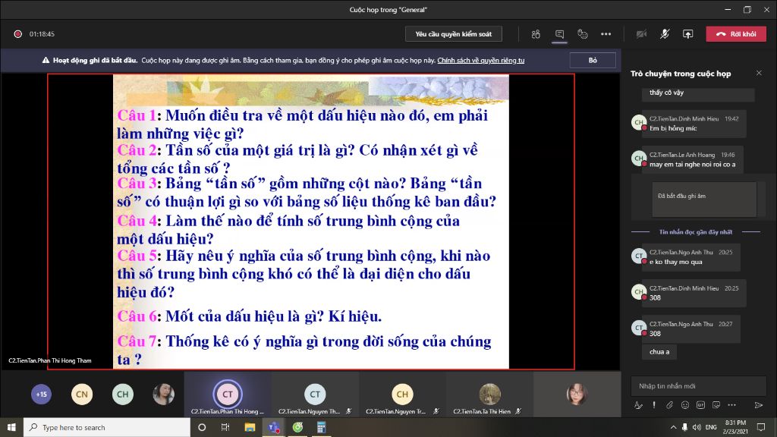Click Le Anh Hoang's CH chat avatar
777x437 pixels.
(639, 159)
